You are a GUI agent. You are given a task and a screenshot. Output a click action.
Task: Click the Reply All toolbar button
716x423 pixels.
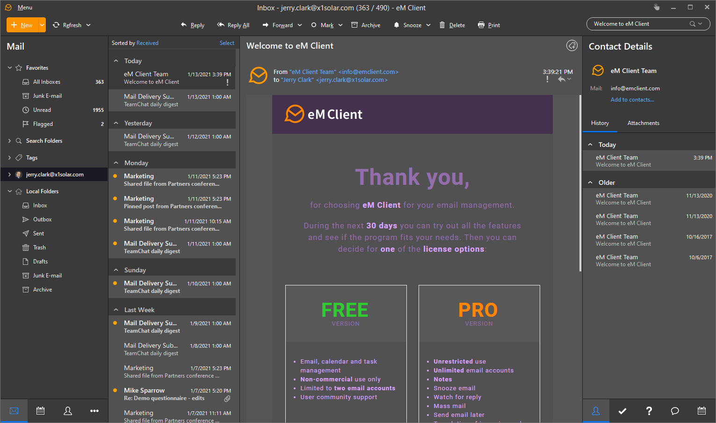[x=233, y=25]
